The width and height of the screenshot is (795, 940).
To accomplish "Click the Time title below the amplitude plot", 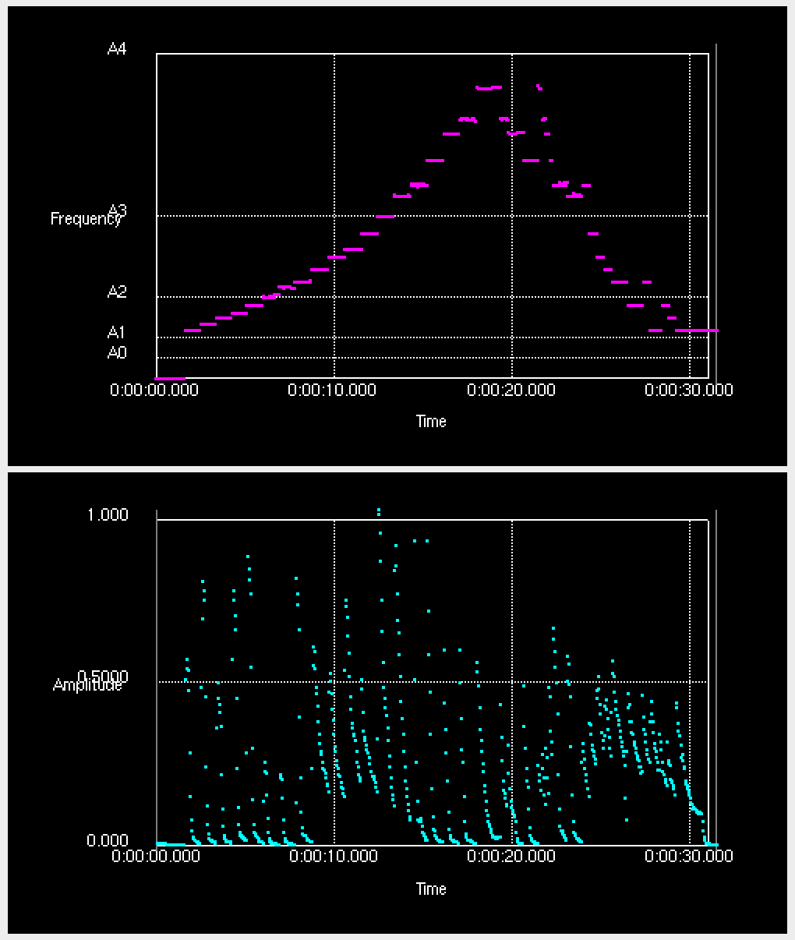I will click(431, 889).
